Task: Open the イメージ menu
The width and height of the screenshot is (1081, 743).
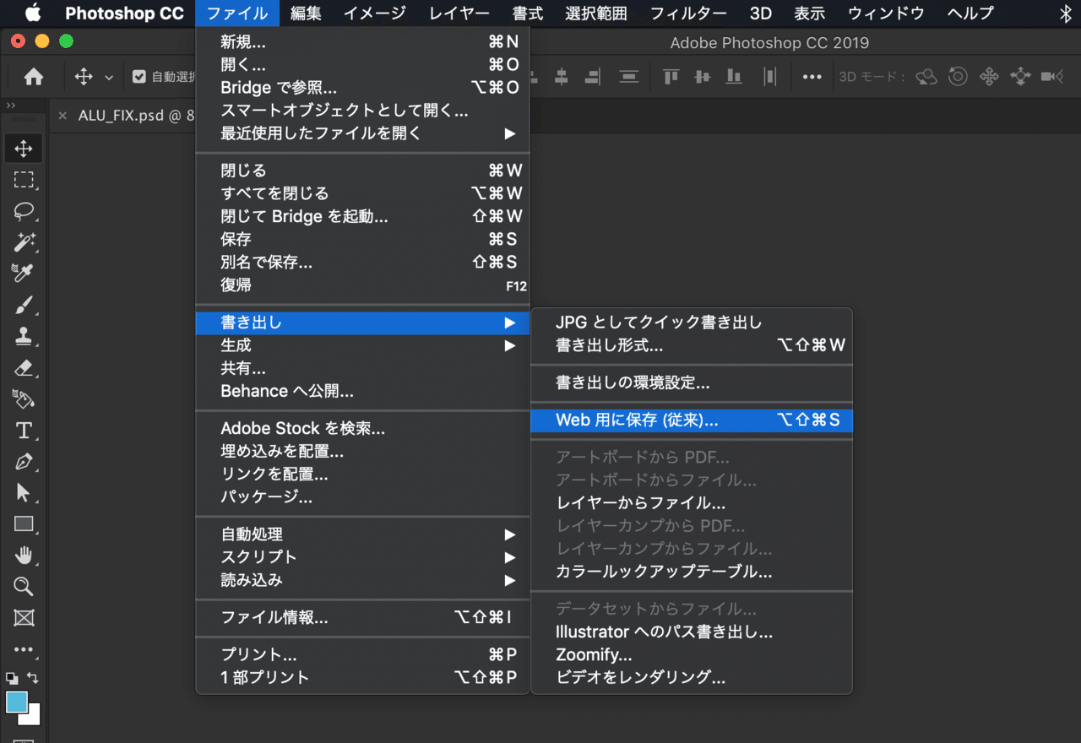Action: [373, 14]
